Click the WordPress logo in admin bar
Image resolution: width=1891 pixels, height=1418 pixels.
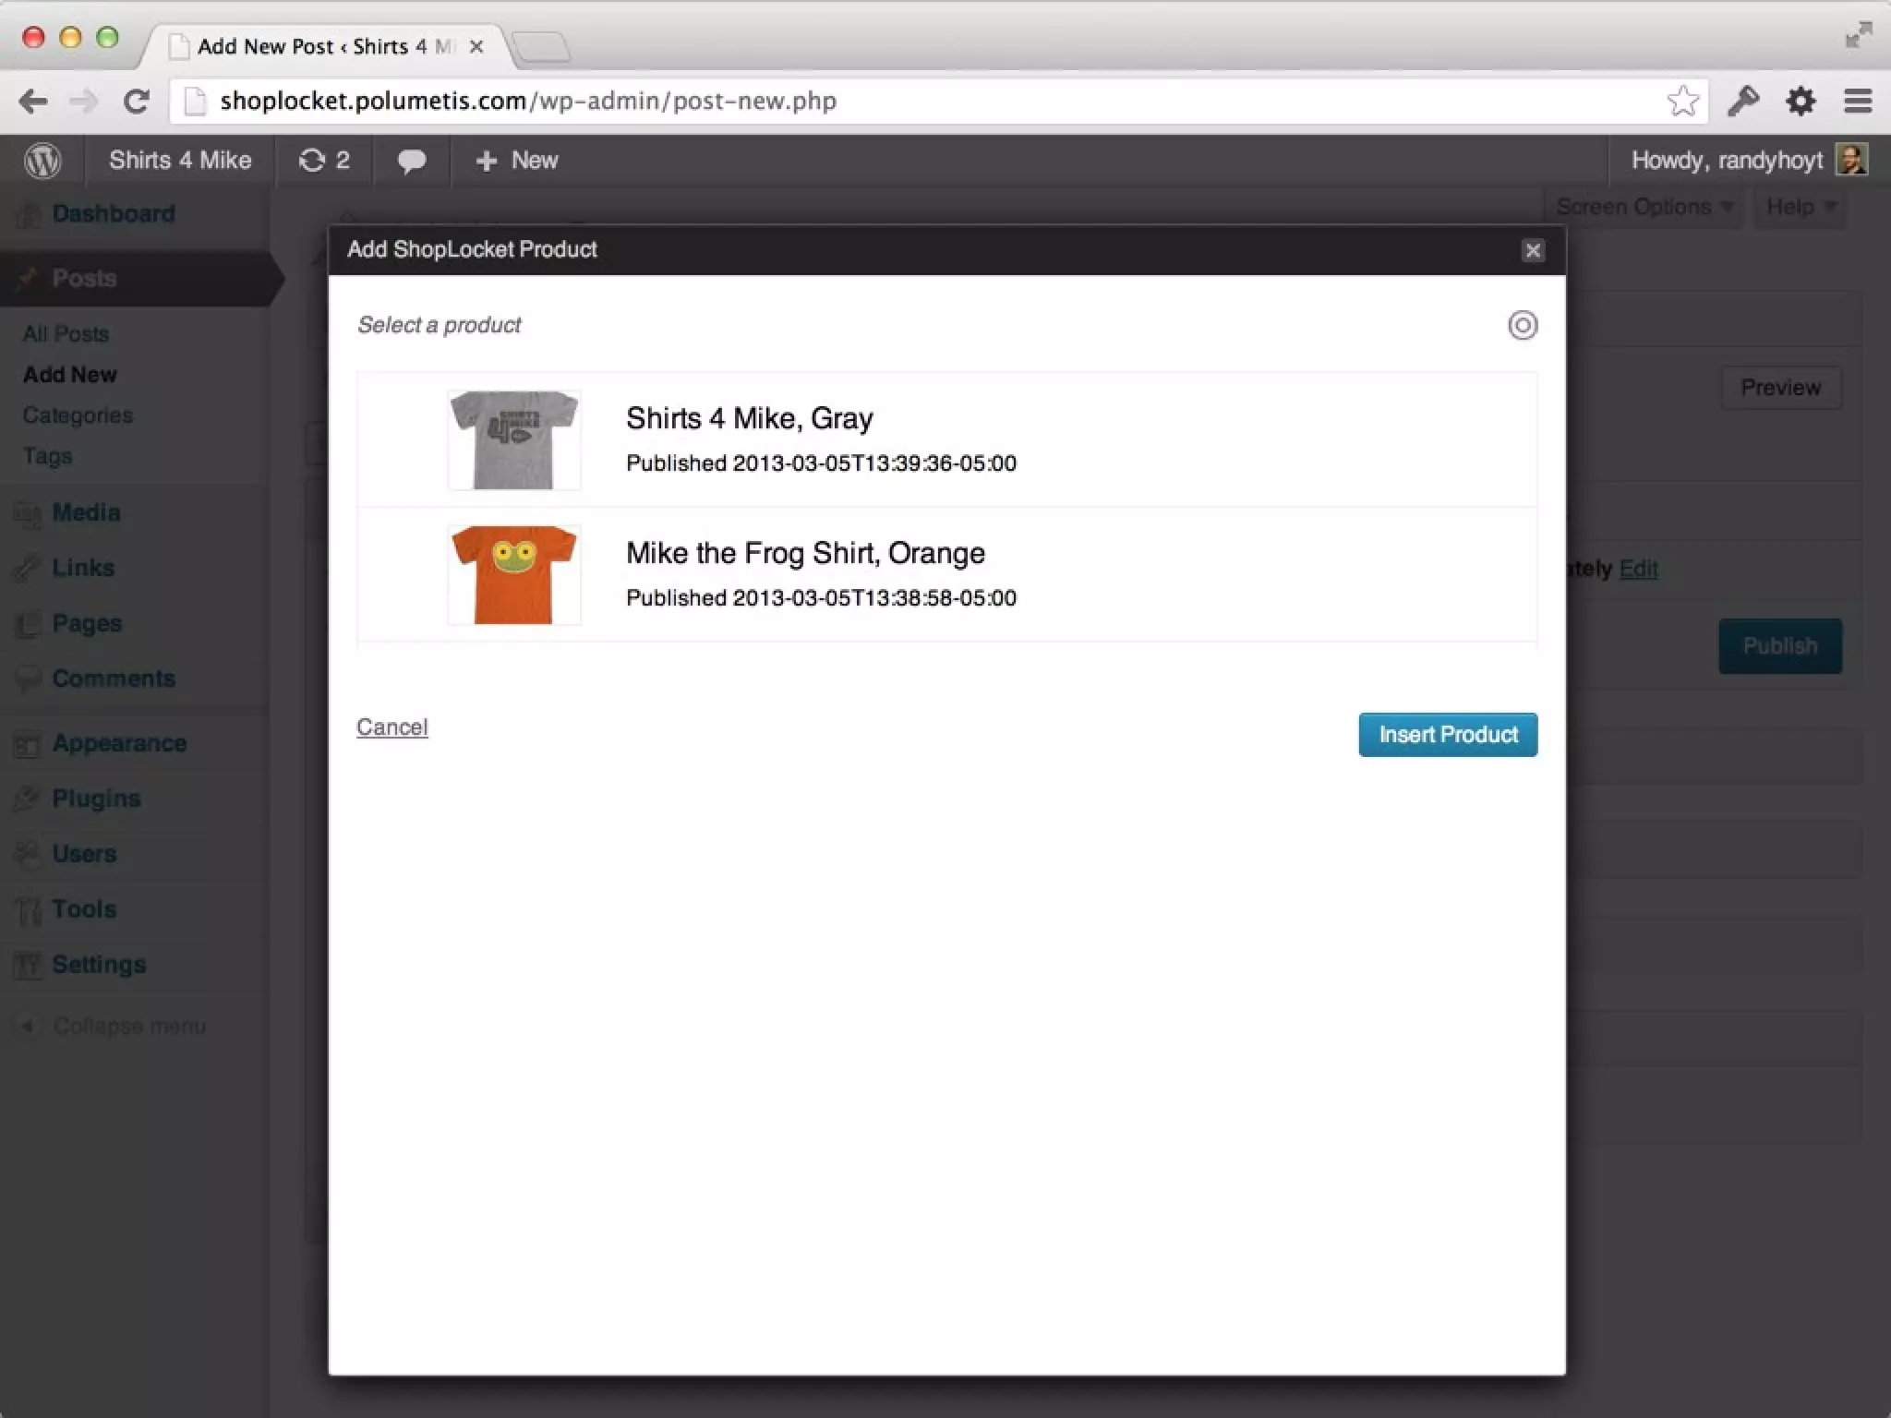(x=42, y=161)
